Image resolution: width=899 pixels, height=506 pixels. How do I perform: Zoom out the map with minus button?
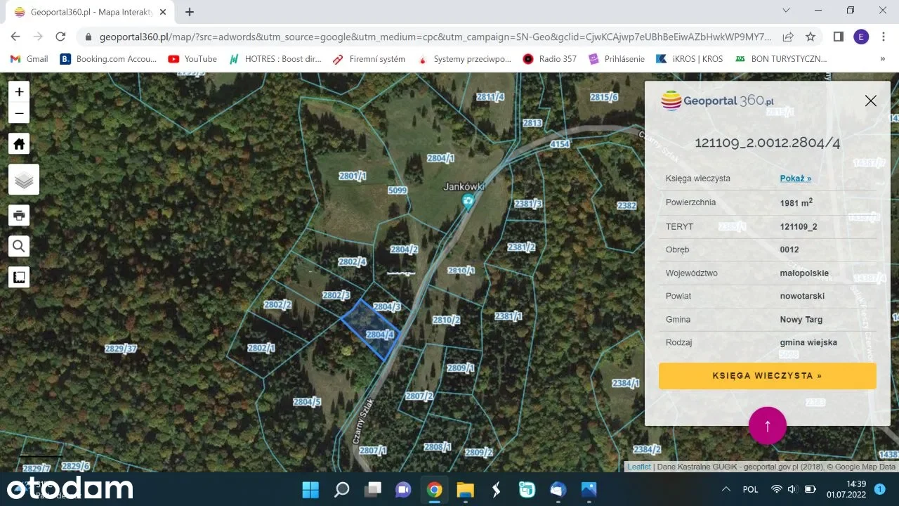tap(19, 114)
